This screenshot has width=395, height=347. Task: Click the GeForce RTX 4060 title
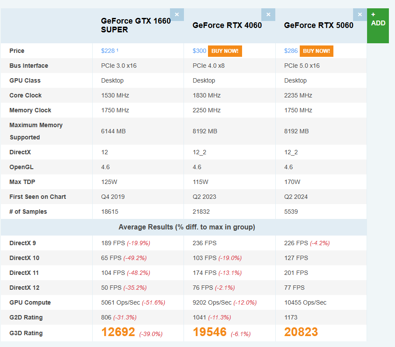(227, 25)
